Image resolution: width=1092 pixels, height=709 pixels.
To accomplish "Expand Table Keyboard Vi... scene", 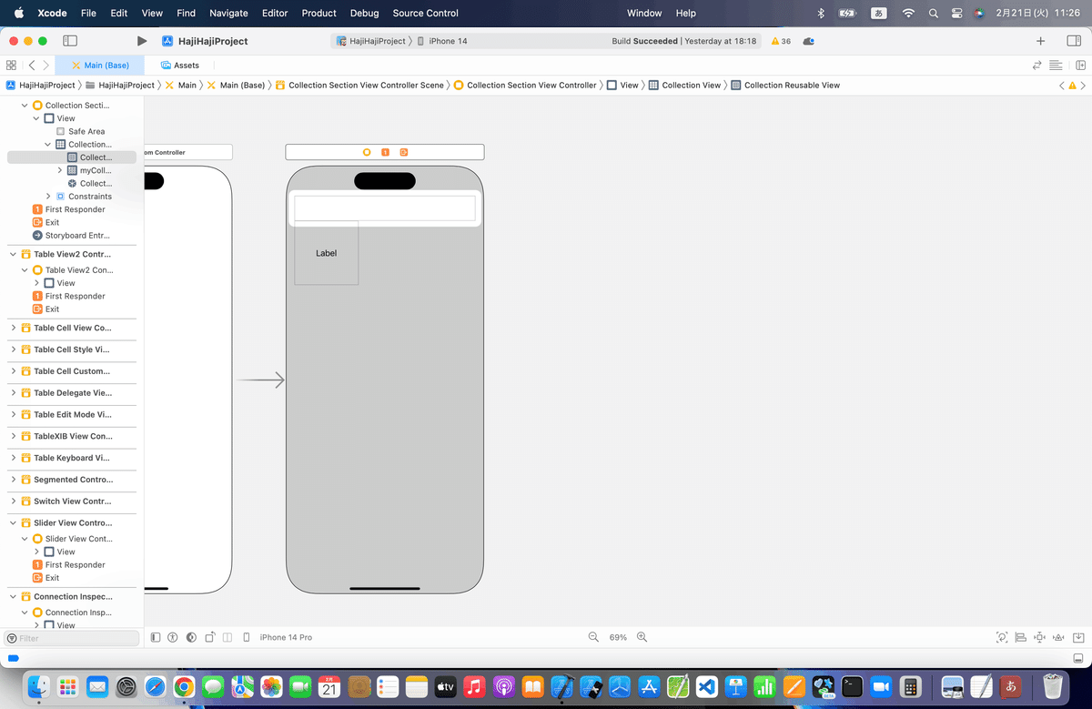I will [x=13, y=458].
